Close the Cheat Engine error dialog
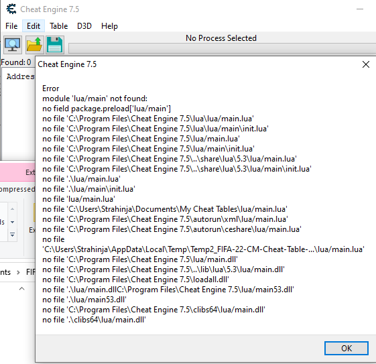The width and height of the screenshot is (376, 364). pos(366,64)
